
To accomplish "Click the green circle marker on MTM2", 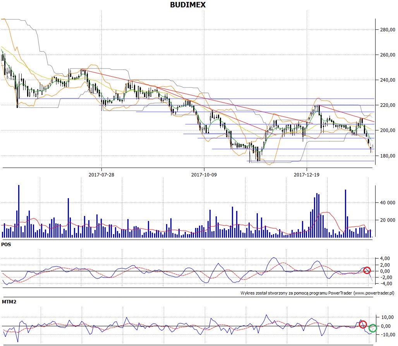I will pos(373,328).
